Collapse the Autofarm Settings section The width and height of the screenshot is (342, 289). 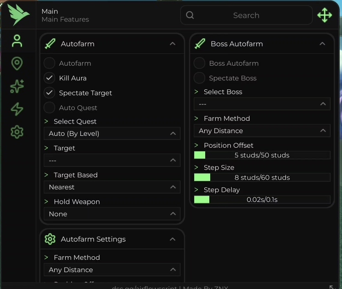point(172,239)
